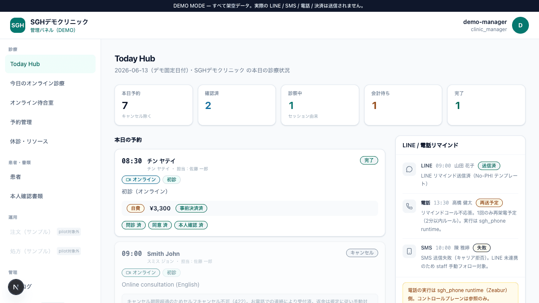Click the 事前決済済 tag
The height and width of the screenshot is (303, 539).
[x=191, y=208]
